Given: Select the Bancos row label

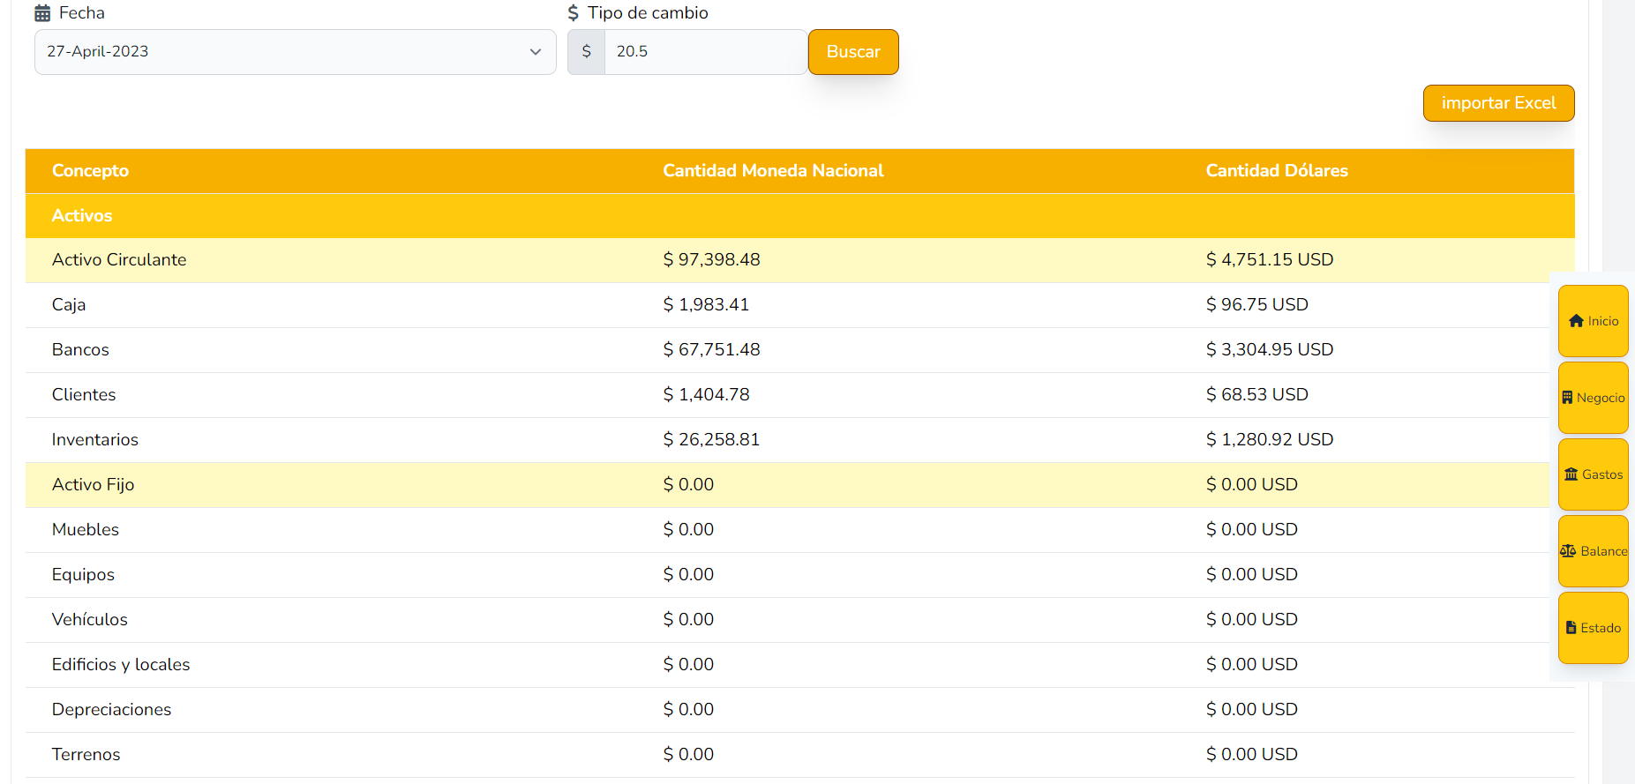Looking at the screenshot, I should tap(80, 350).
